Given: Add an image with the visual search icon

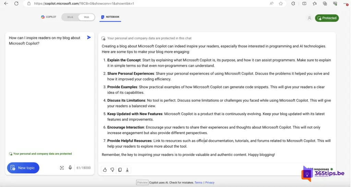Looking at the screenshot, I should point(62,168).
